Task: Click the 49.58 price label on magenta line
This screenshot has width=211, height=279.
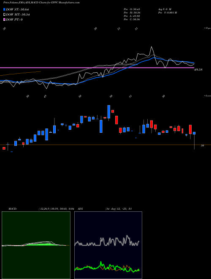Action: click(198, 70)
